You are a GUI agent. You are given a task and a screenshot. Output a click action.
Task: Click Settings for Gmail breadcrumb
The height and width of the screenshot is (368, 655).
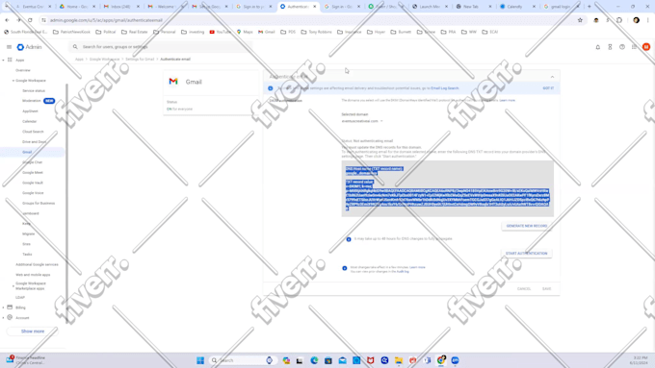pyautogui.click(x=140, y=60)
